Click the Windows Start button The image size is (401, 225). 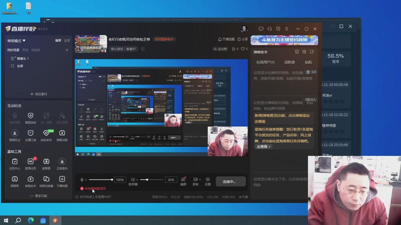(6, 220)
